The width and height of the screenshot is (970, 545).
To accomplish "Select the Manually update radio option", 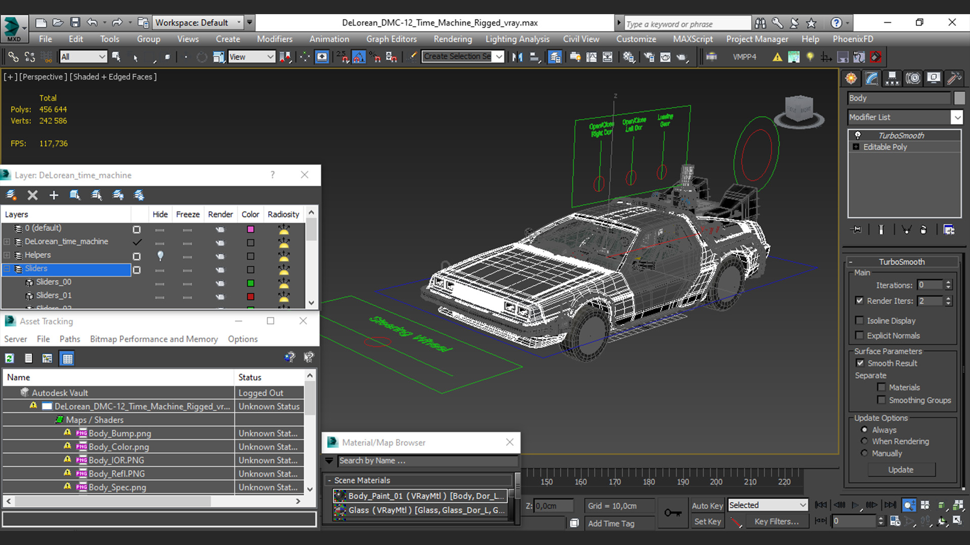I will [864, 453].
